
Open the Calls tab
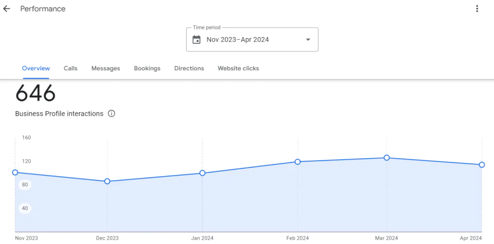click(70, 68)
